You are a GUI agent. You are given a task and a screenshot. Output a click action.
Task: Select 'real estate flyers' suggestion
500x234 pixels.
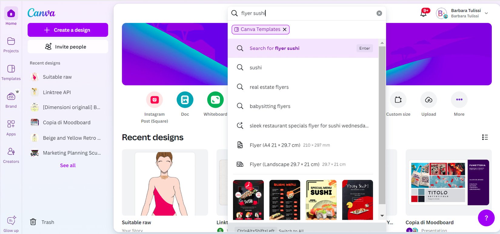pos(303,87)
